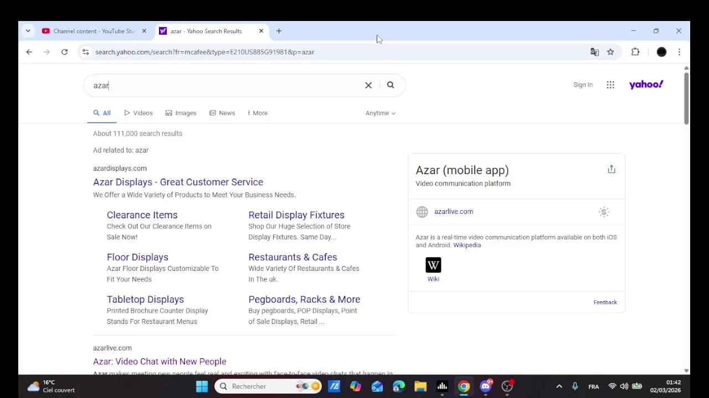Open the Chrome profile avatar
Viewport: 709px width, 398px height.
point(661,52)
